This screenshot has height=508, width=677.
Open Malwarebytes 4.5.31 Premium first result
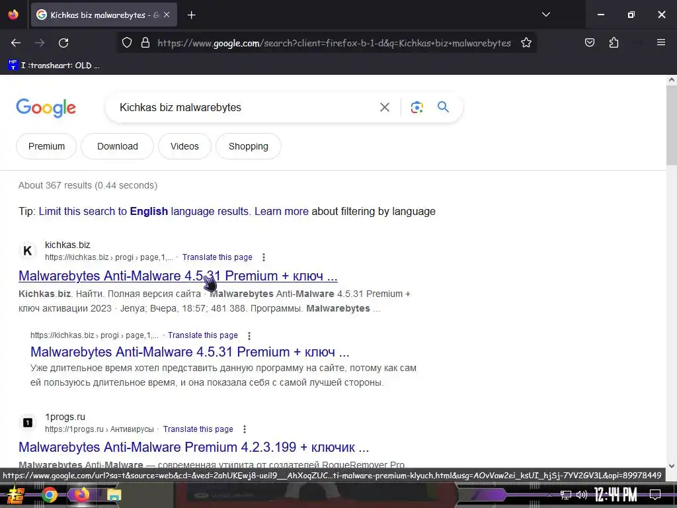coord(178,276)
